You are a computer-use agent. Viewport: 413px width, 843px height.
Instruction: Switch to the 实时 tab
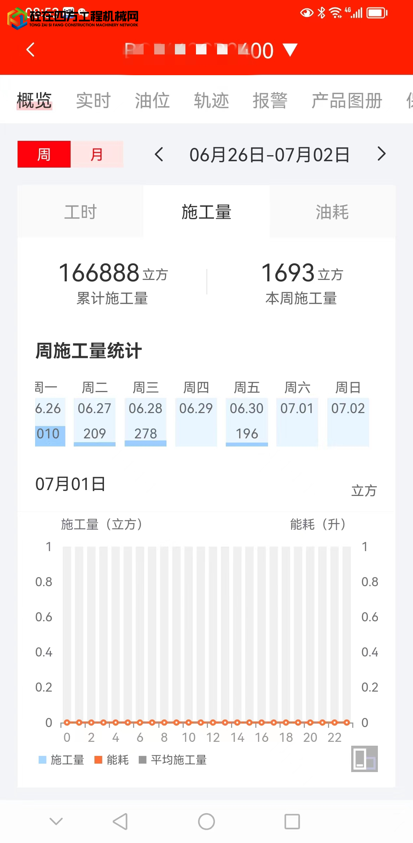tap(93, 101)
